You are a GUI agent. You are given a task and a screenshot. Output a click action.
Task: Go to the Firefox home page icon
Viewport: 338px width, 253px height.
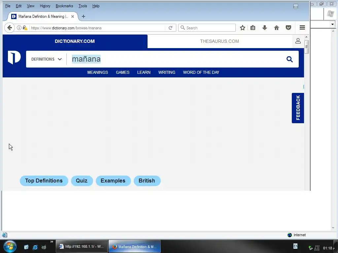(x=277, y=28)
